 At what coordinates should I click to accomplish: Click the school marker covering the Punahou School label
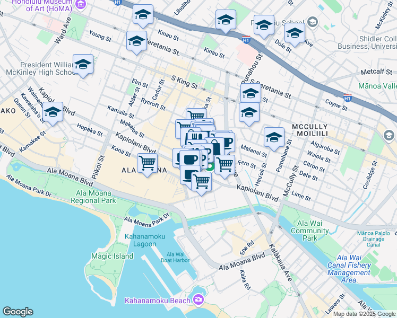pos(264,26)
